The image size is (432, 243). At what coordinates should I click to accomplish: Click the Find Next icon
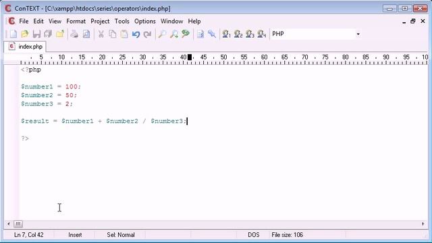174,34
